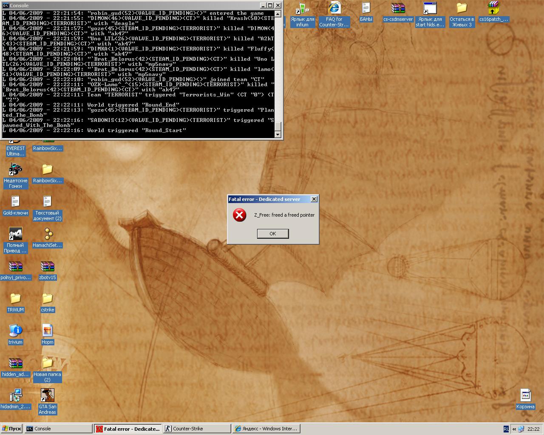Select the 'Ярлык для start hlds.e...' shortcut
The image size is (544, 435).
tap(430, 15)
